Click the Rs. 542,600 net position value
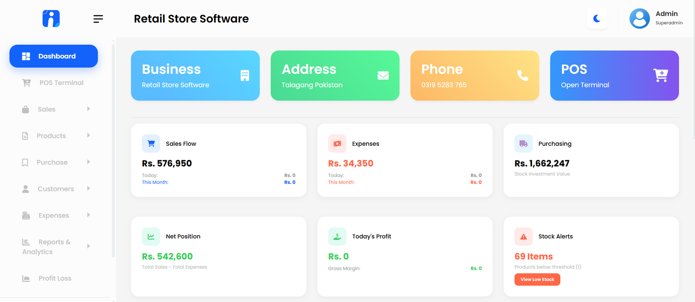 167,256
